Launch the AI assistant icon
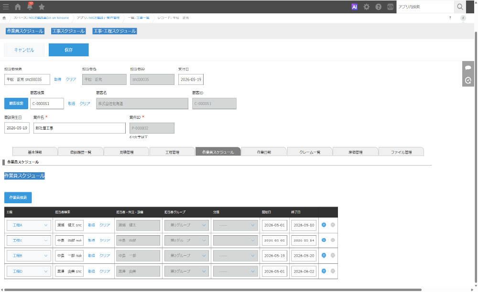Image resolution: width=478 pixels, height=292 pixels. tap(354, 7)
